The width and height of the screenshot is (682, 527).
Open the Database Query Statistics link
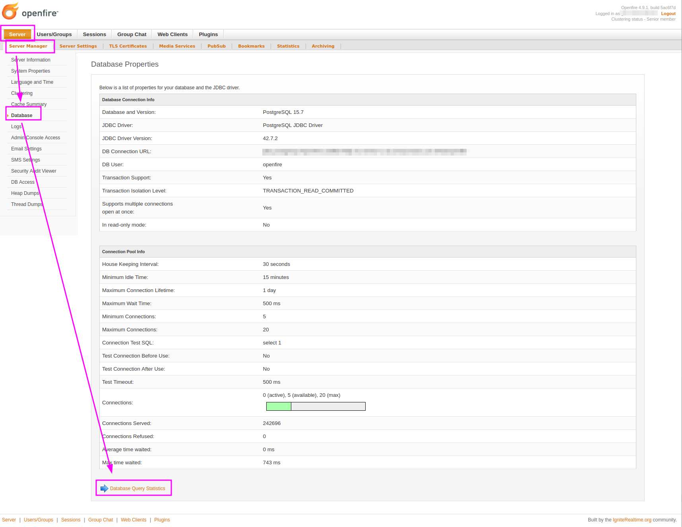138,489
